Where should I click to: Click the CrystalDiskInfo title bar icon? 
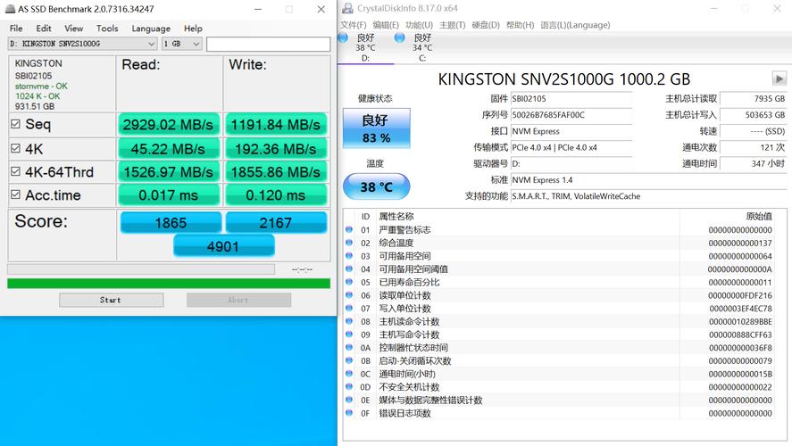(x=347, y=8)
